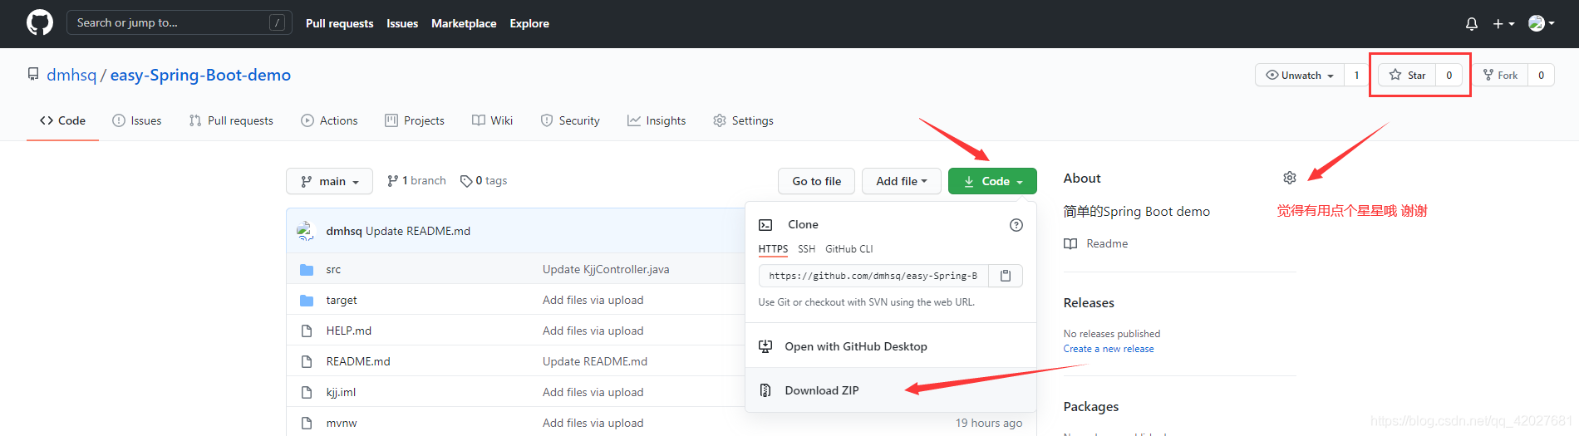Open easy-Spring-Boot-demo repository link
Screen dimensions: 1579x436
200,75
